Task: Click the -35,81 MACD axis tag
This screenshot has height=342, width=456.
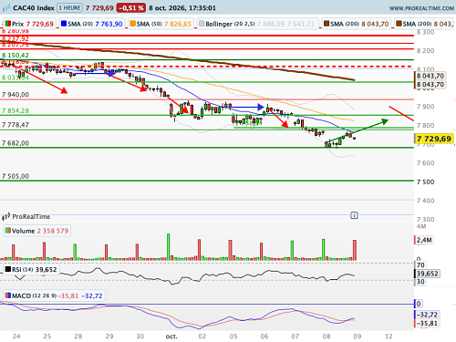Action: pyautogui.click(x=426, y=324)
